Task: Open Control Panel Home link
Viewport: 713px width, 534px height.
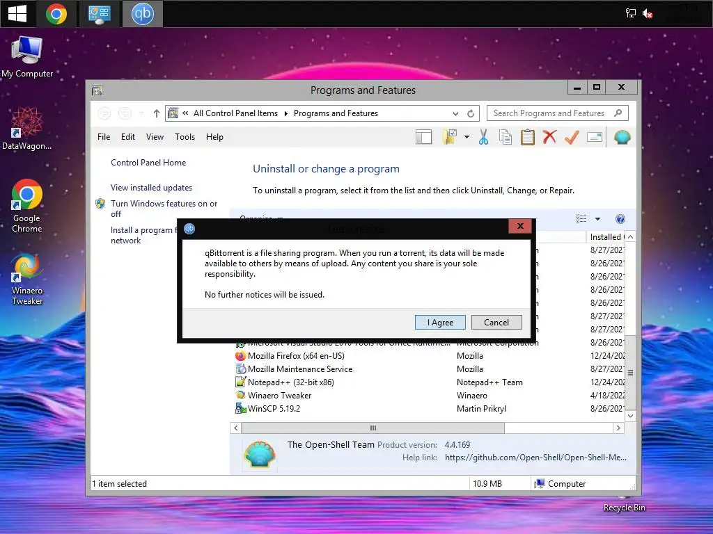Action: [148, 163]
